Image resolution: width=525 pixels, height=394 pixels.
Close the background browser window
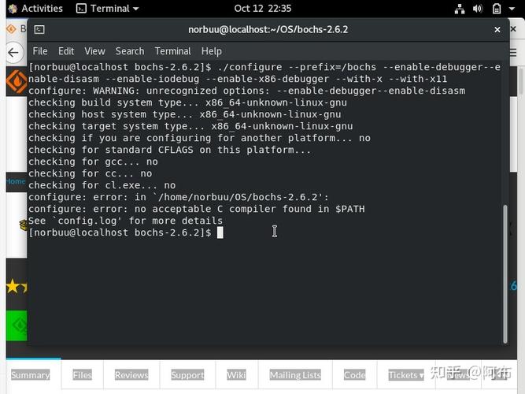pos(513,29)
